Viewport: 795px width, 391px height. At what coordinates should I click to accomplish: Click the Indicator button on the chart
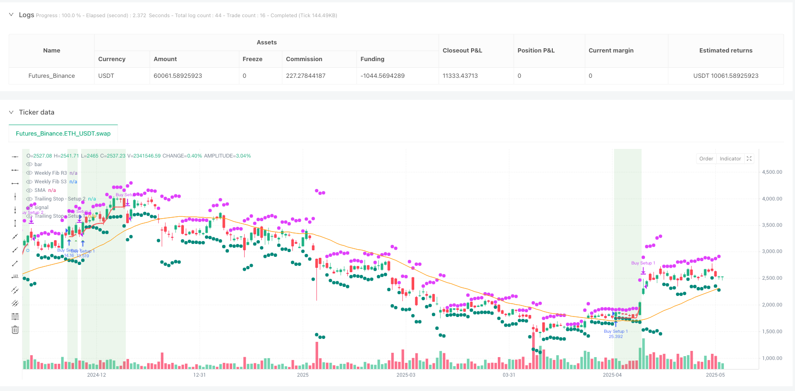pos(730,159)
